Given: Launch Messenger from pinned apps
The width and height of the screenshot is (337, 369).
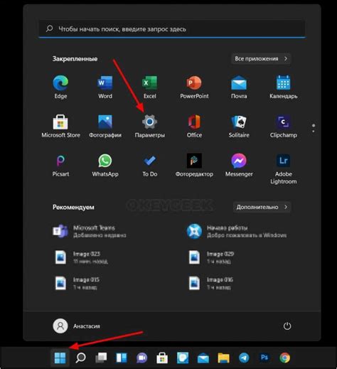Looking at the screenshot, I should (239, 165).
